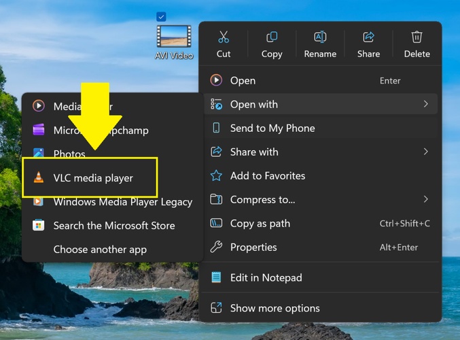
Task: Click the Rename label text
Action: pos(320,54)
